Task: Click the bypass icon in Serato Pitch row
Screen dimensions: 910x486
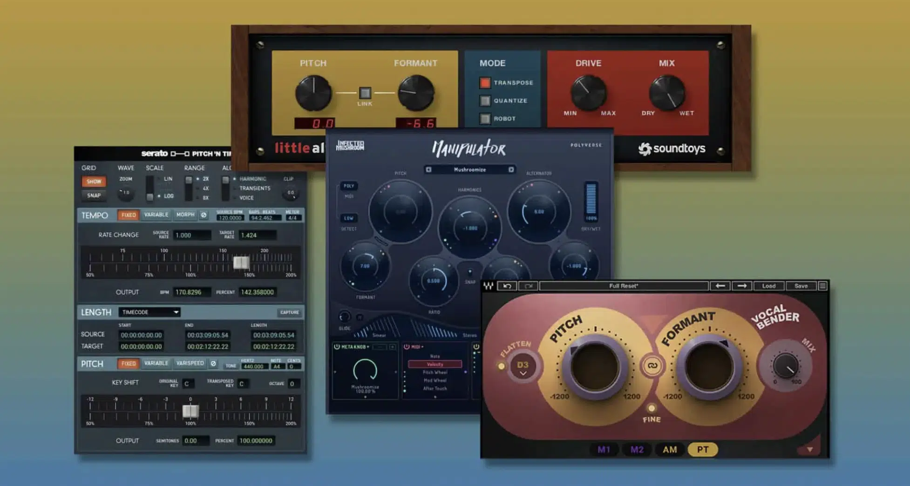Action: pyautogui.click(x=213, y=363)
